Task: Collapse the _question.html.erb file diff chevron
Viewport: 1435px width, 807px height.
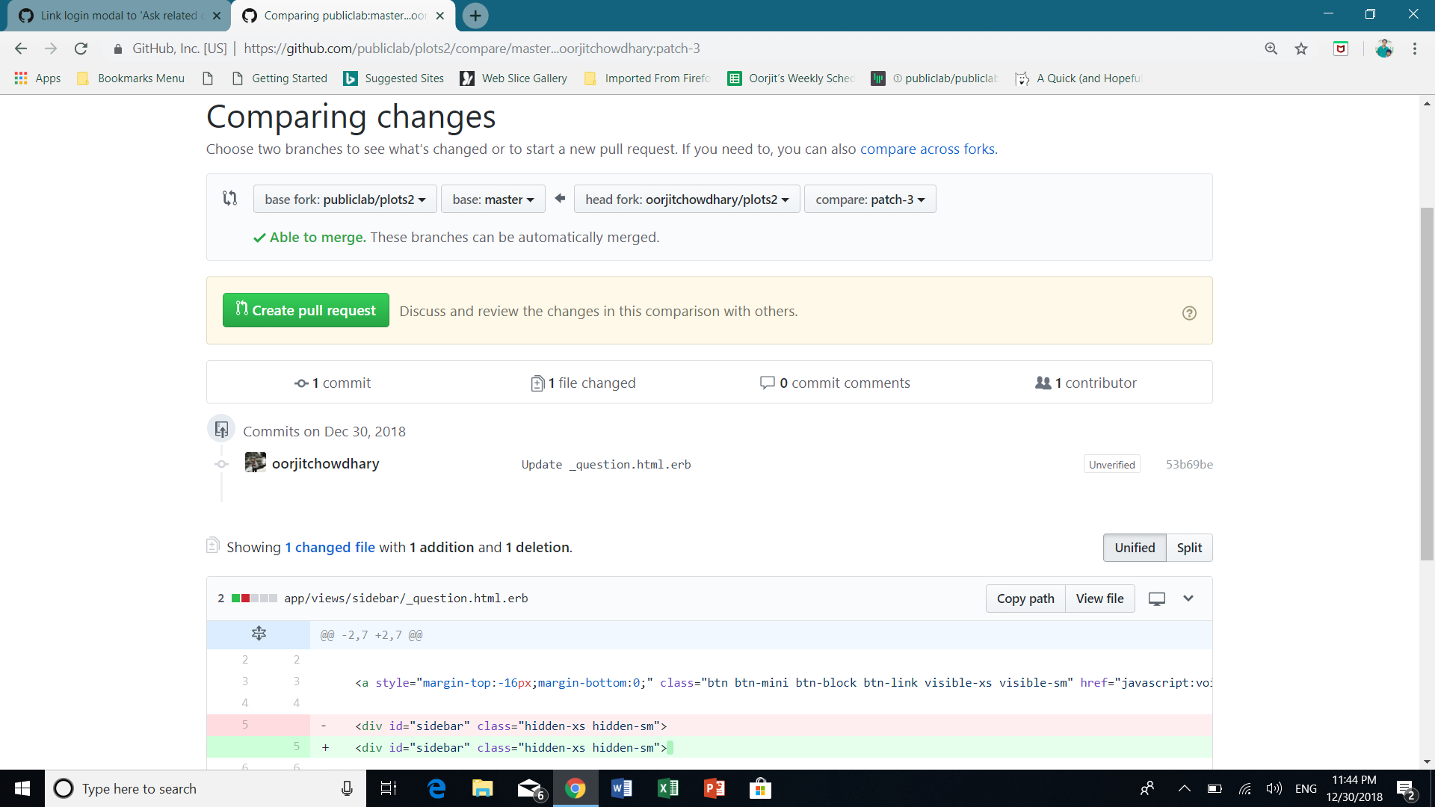Action: click(1188, 599)
